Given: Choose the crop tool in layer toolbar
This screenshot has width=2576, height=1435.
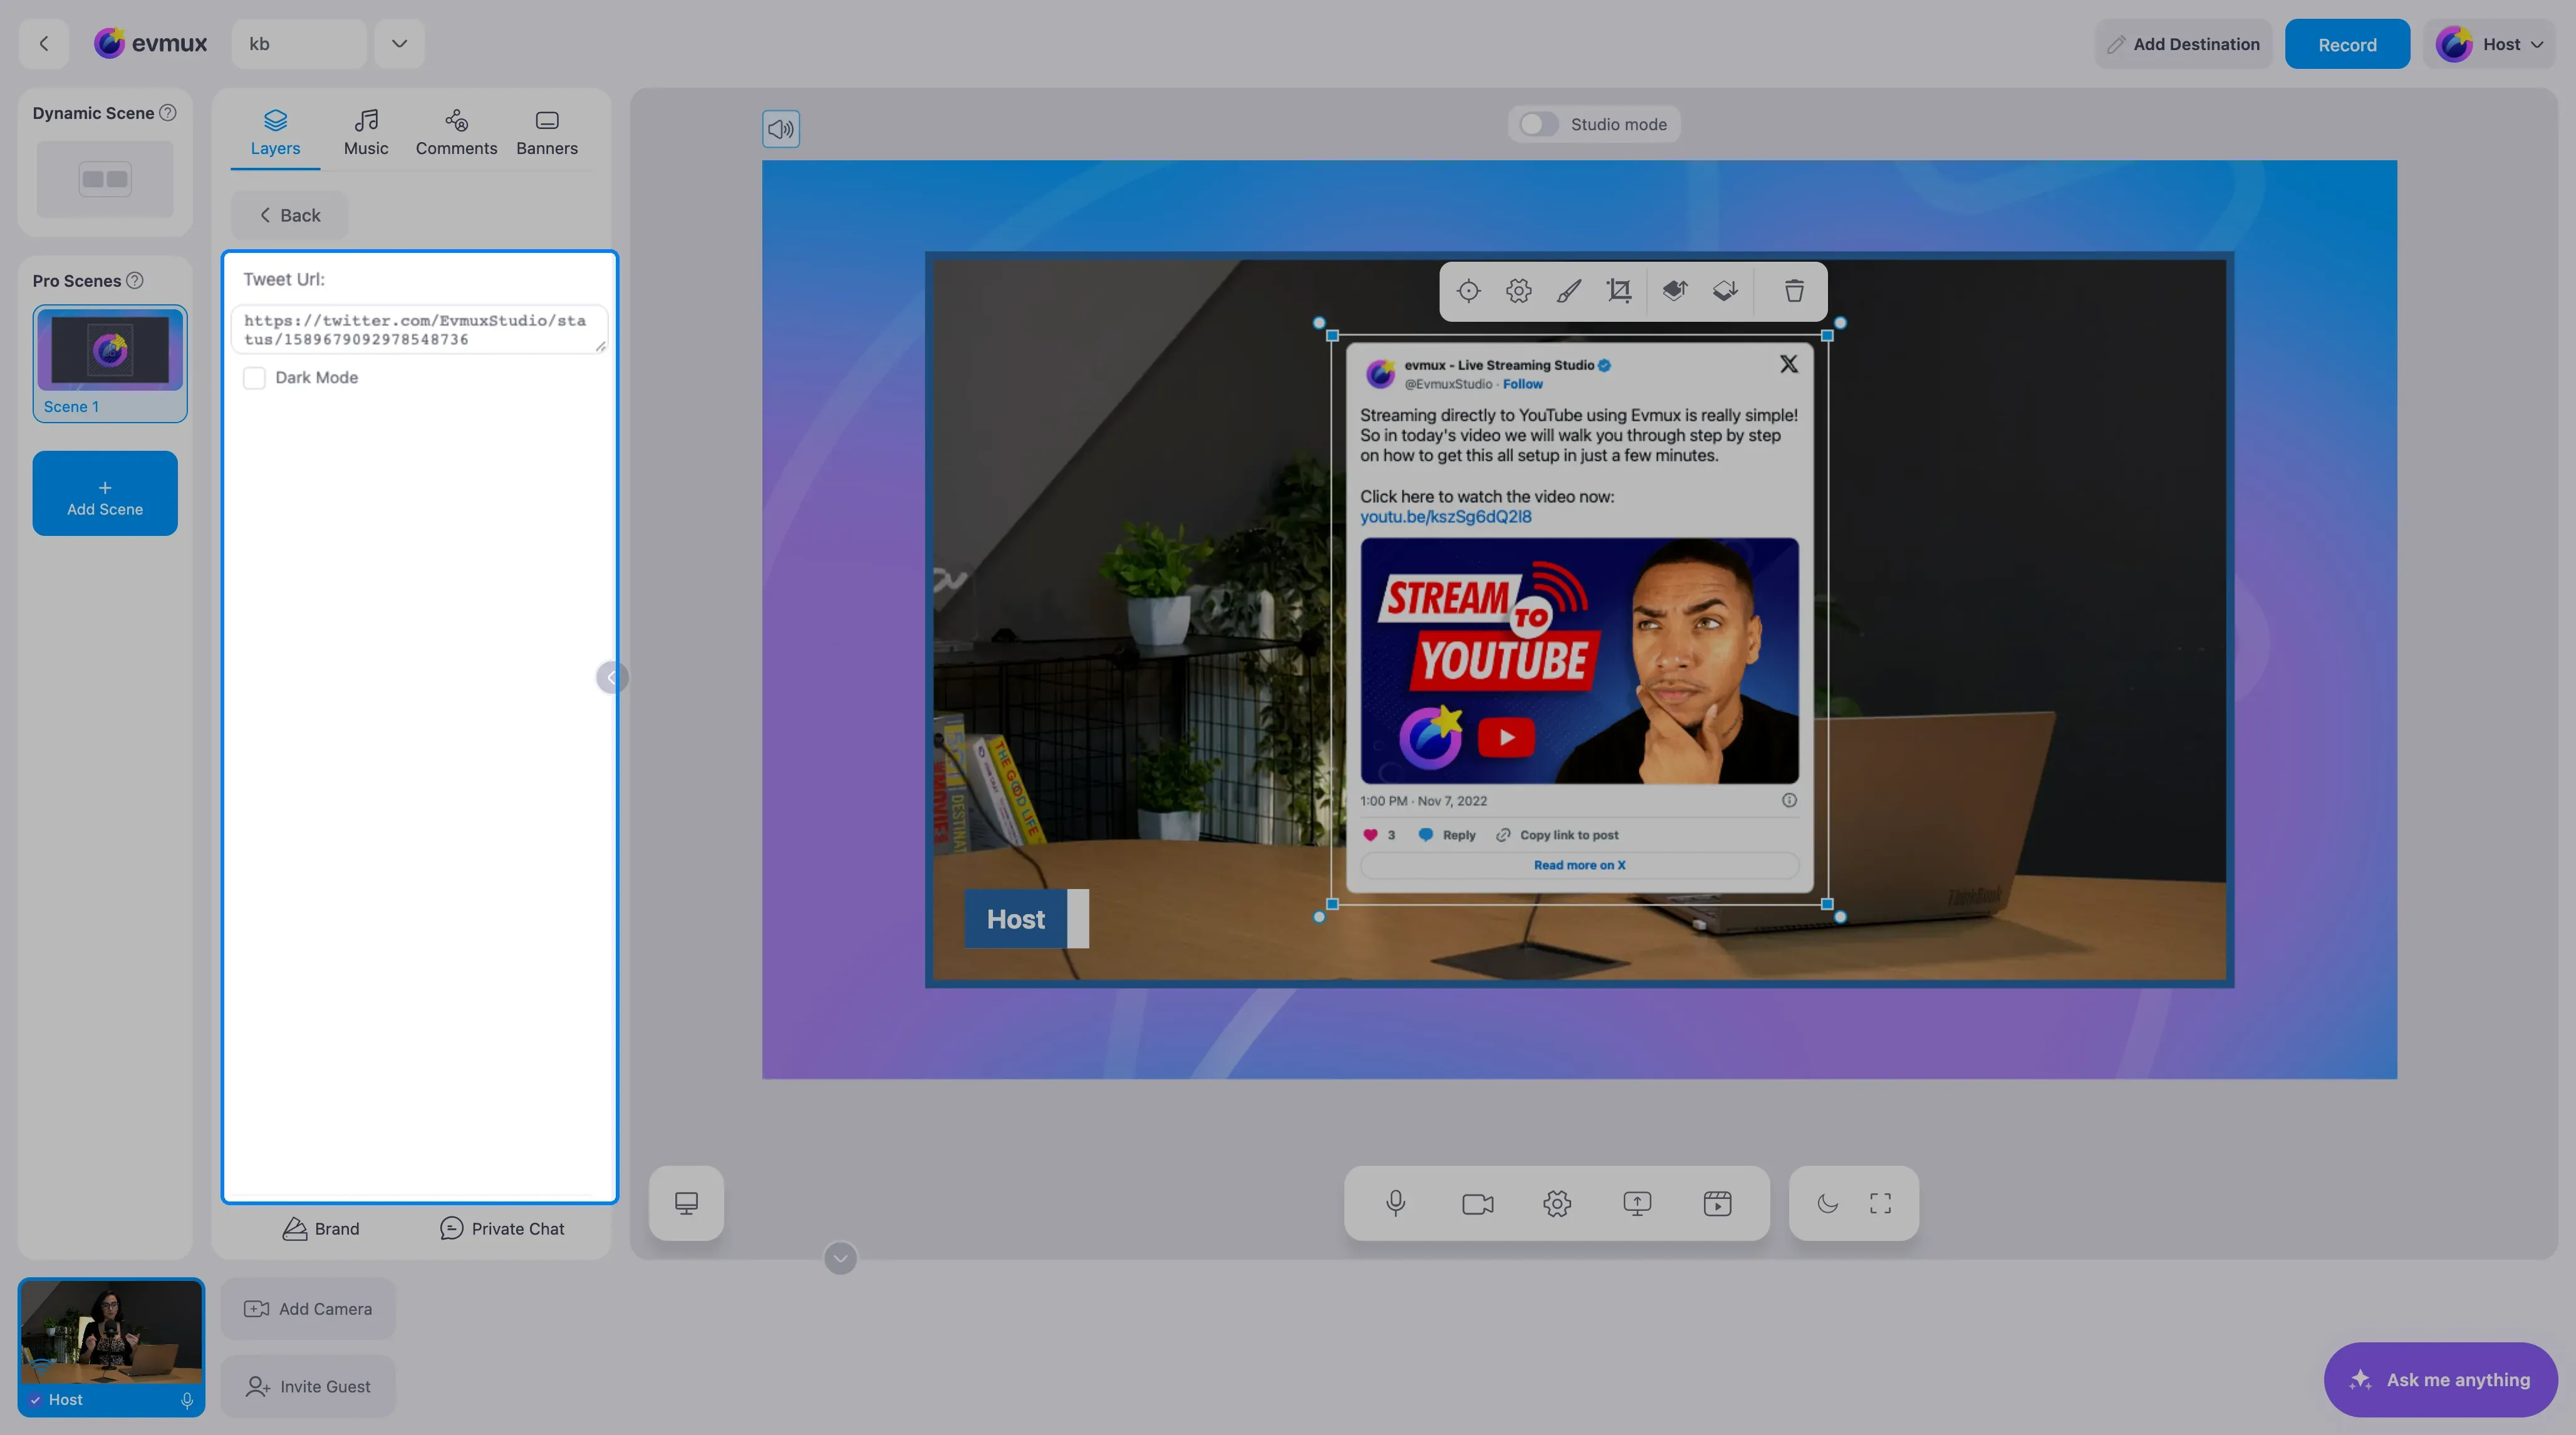Looking at the screenshot, I should 1619,291.
